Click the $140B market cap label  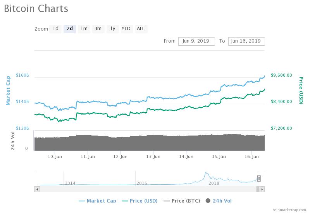click(x=22, y=101)
